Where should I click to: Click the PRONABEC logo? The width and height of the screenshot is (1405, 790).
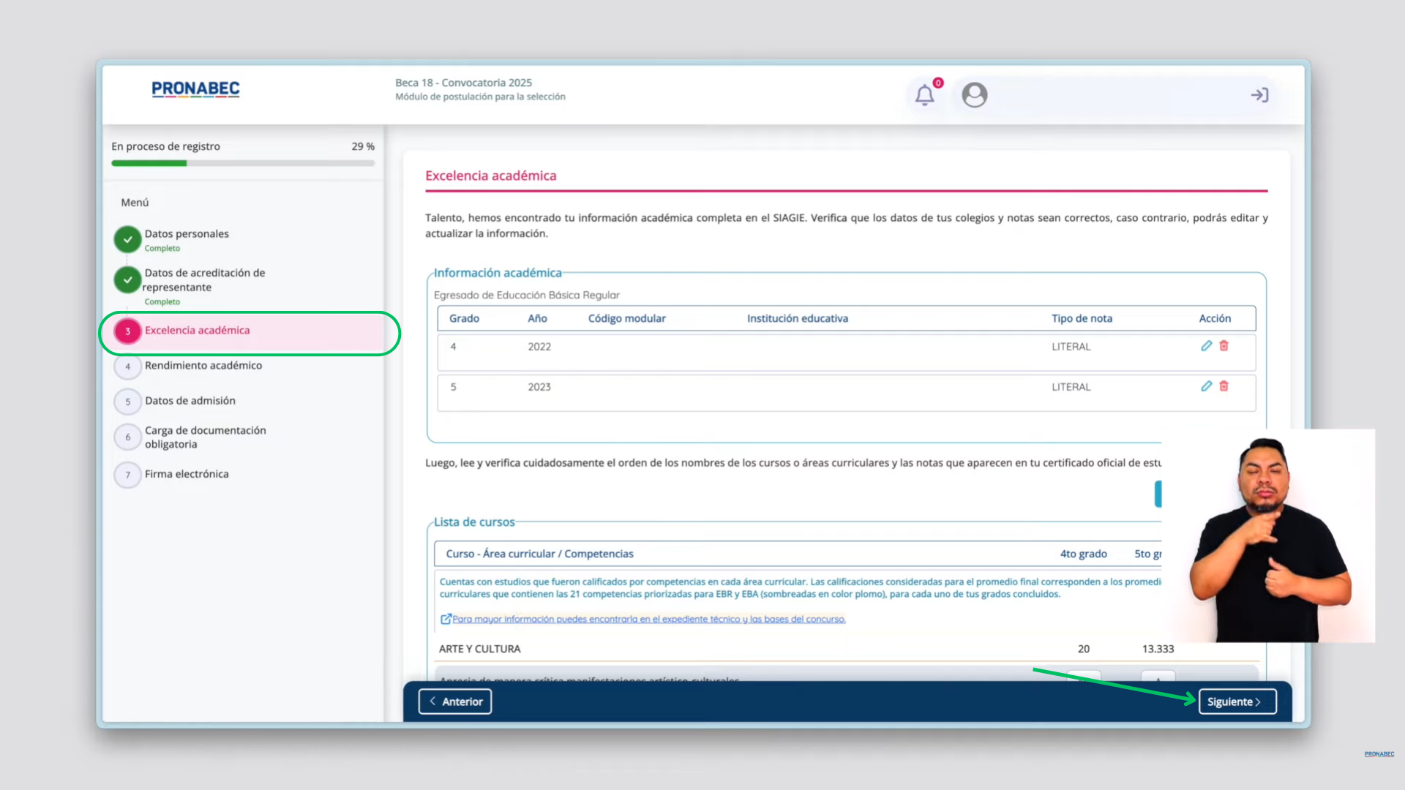195,89
